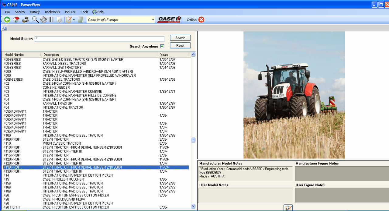This screenshot has height=211, width=389.
Task: Select 4000 Case IH Self-Propelled Windrower row
Action: click(x=95, y=72)
